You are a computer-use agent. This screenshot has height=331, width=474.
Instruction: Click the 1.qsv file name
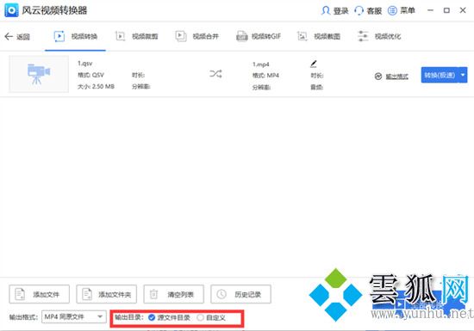click(85, 64)
